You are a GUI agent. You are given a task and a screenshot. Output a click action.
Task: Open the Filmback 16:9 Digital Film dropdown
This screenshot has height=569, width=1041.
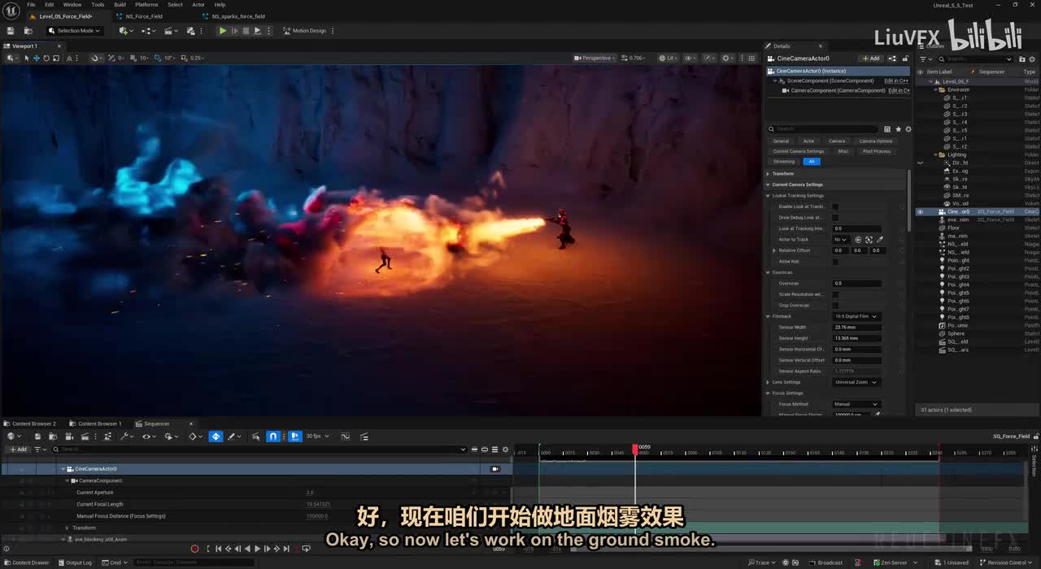pyautogui.click(x=856, y=316)
